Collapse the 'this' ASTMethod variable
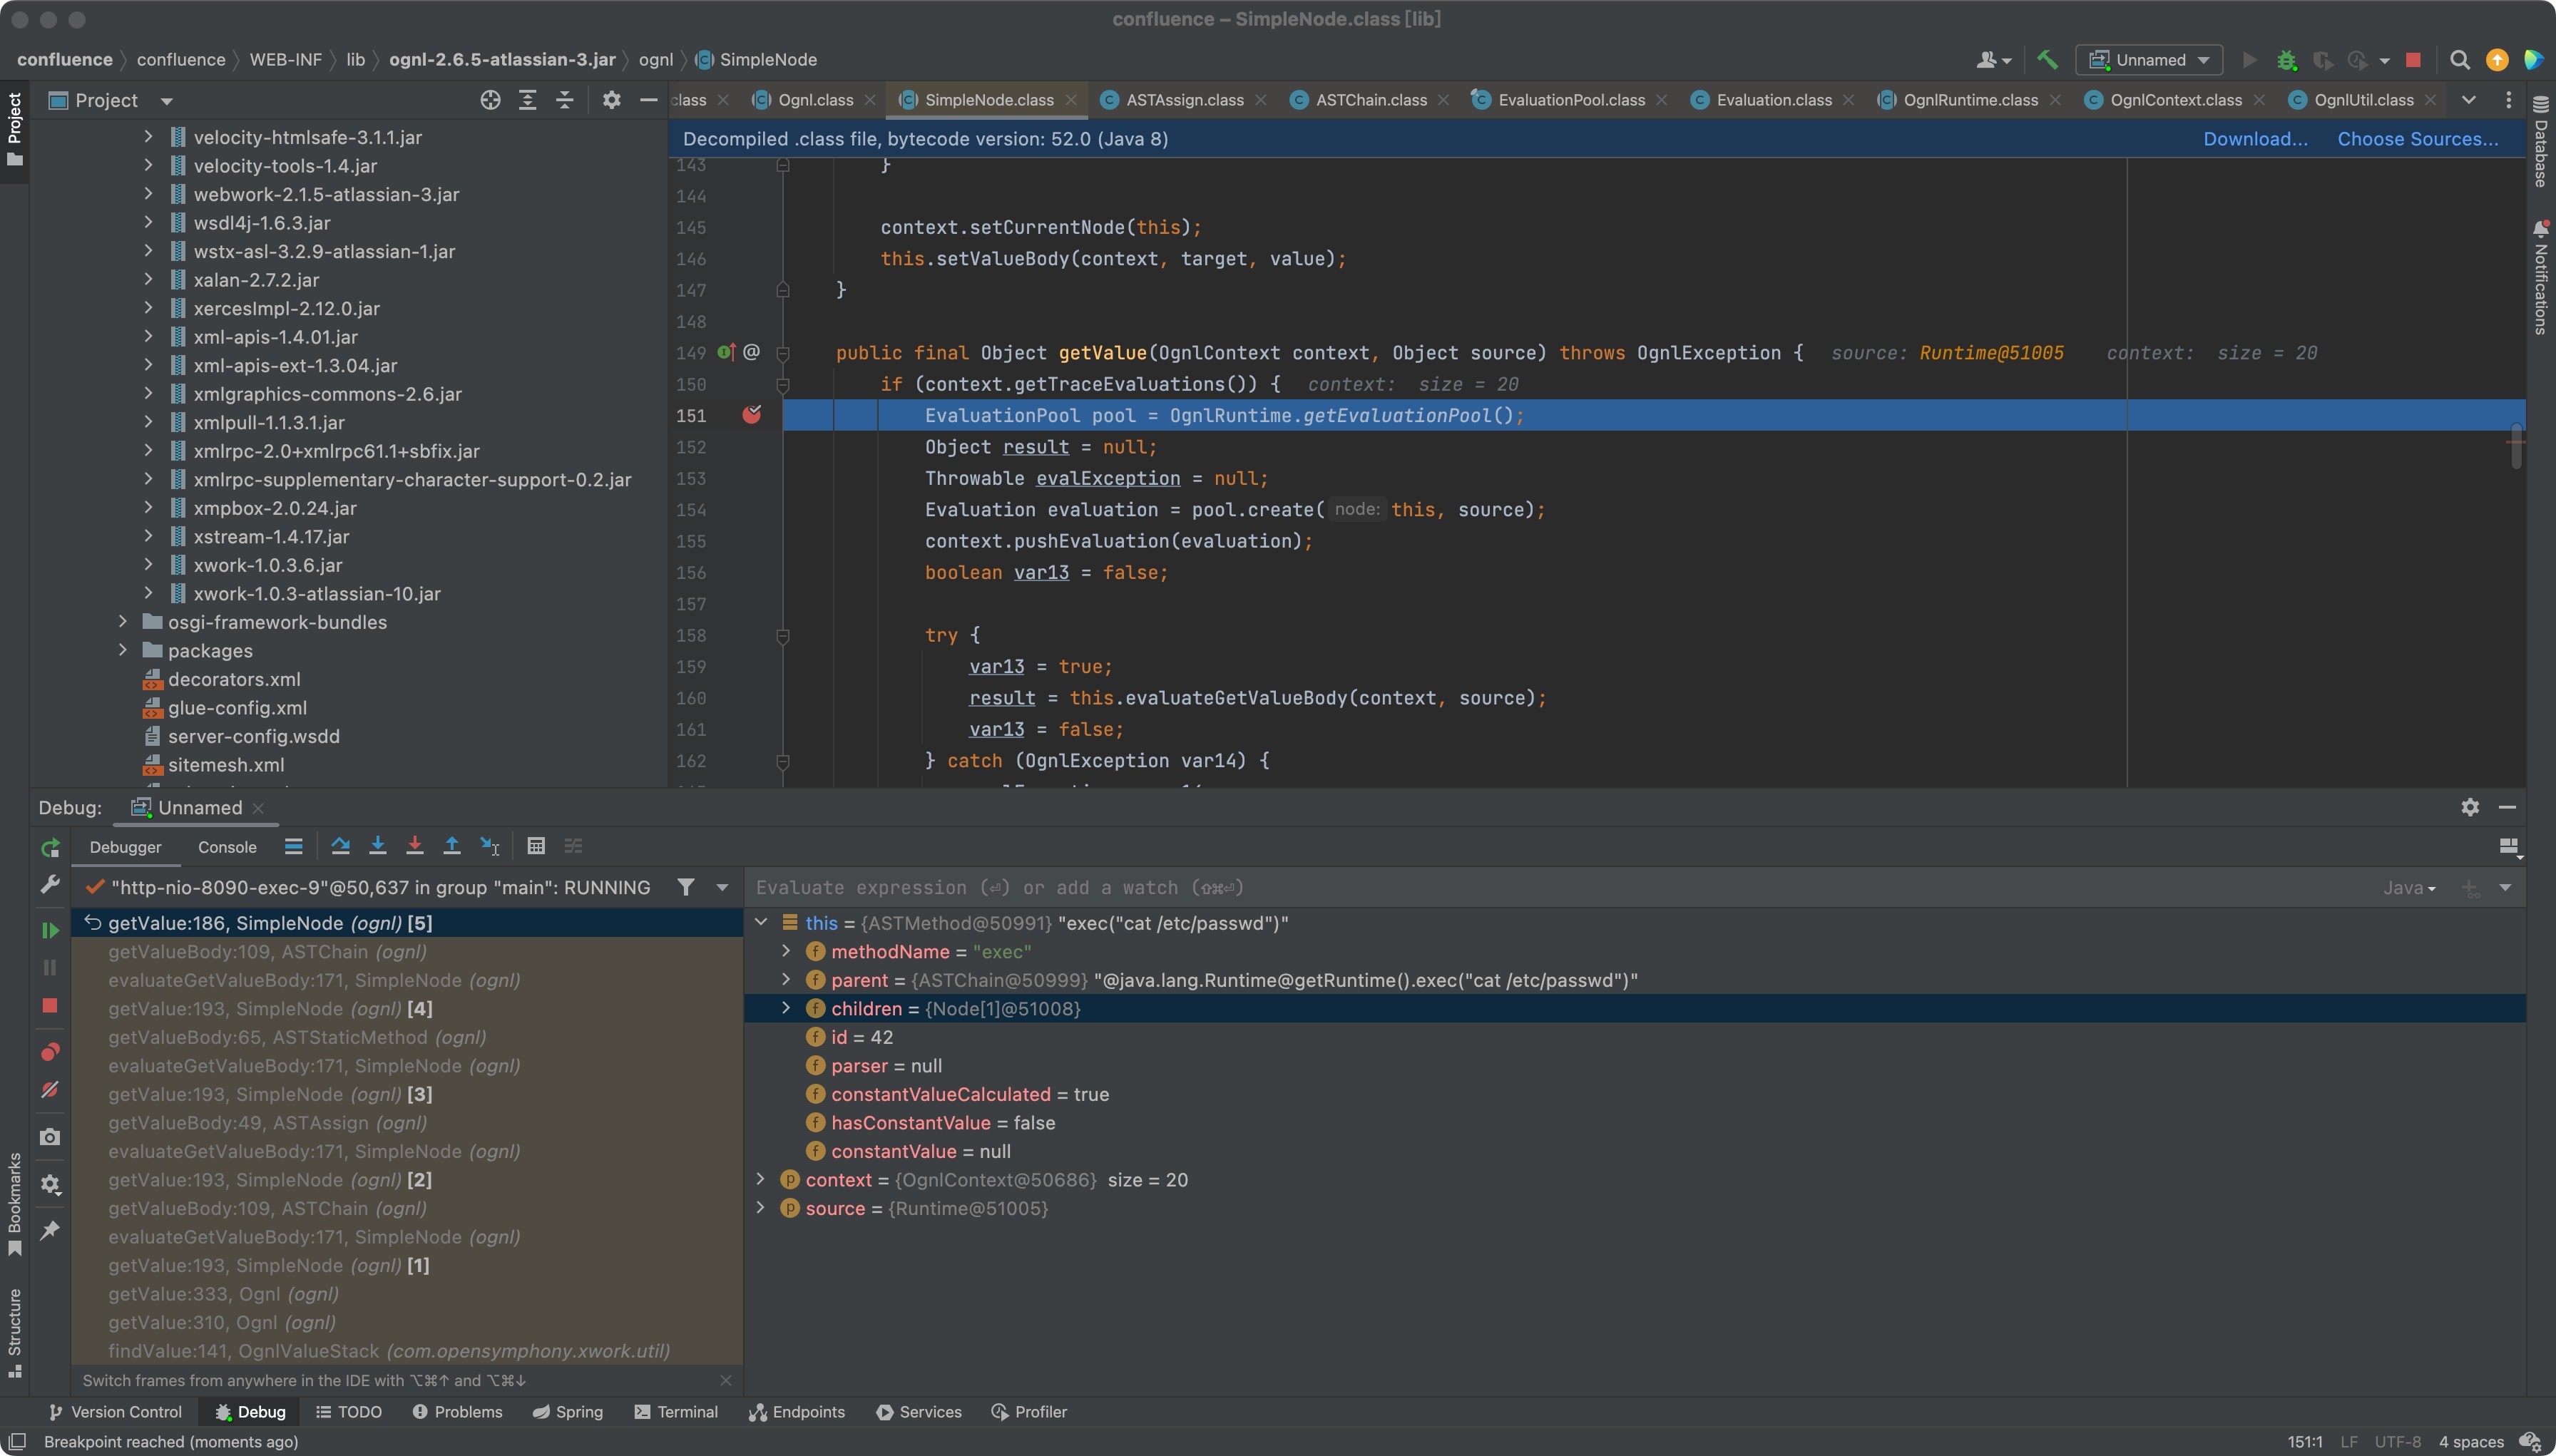 760,923
